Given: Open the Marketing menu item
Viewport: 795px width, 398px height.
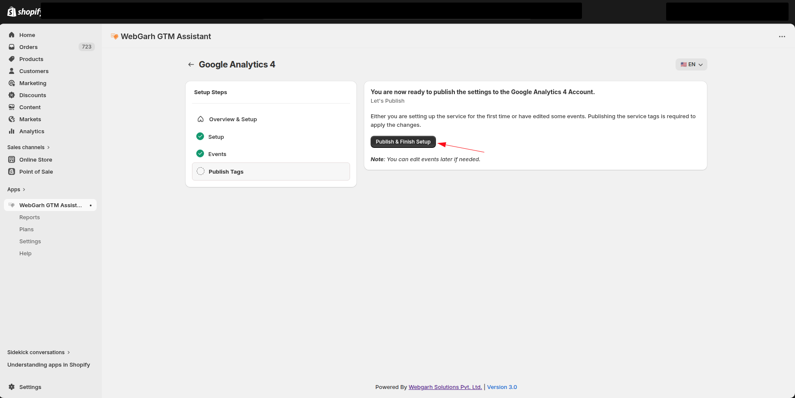Looking at the screenshot, I should 50,83.
